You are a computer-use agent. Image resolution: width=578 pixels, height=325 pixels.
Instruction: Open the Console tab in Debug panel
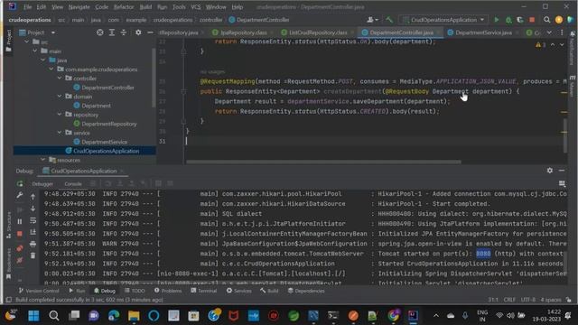(x=73, y=183)
